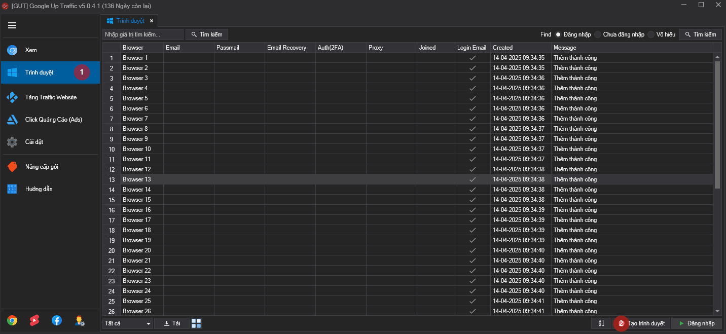Image resolution: width=726 pixels, height=334 pixels.
Task: Select the Đăng nhập radio filter
Action: point(558,34)
